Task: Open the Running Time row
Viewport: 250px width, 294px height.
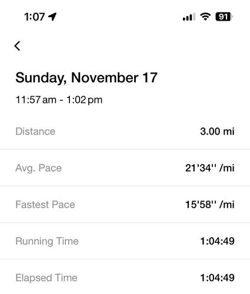Action: pyautogui.click(x=125, y=241)
